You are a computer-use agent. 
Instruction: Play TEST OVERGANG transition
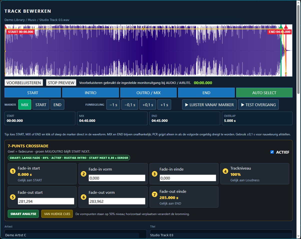pyautogui.click(x=258, y=105)
